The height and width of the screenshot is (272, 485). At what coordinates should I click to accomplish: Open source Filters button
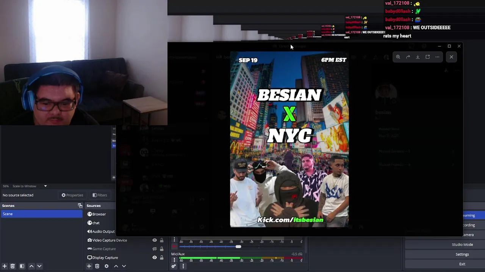pos(100,195)
